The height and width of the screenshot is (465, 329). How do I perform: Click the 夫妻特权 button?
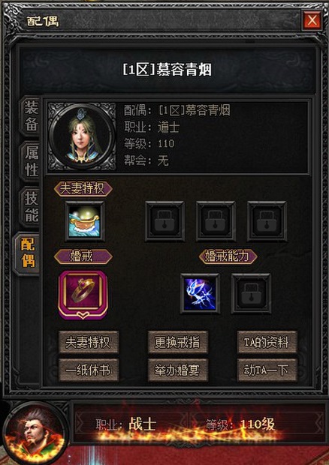(x=89, y=343)
